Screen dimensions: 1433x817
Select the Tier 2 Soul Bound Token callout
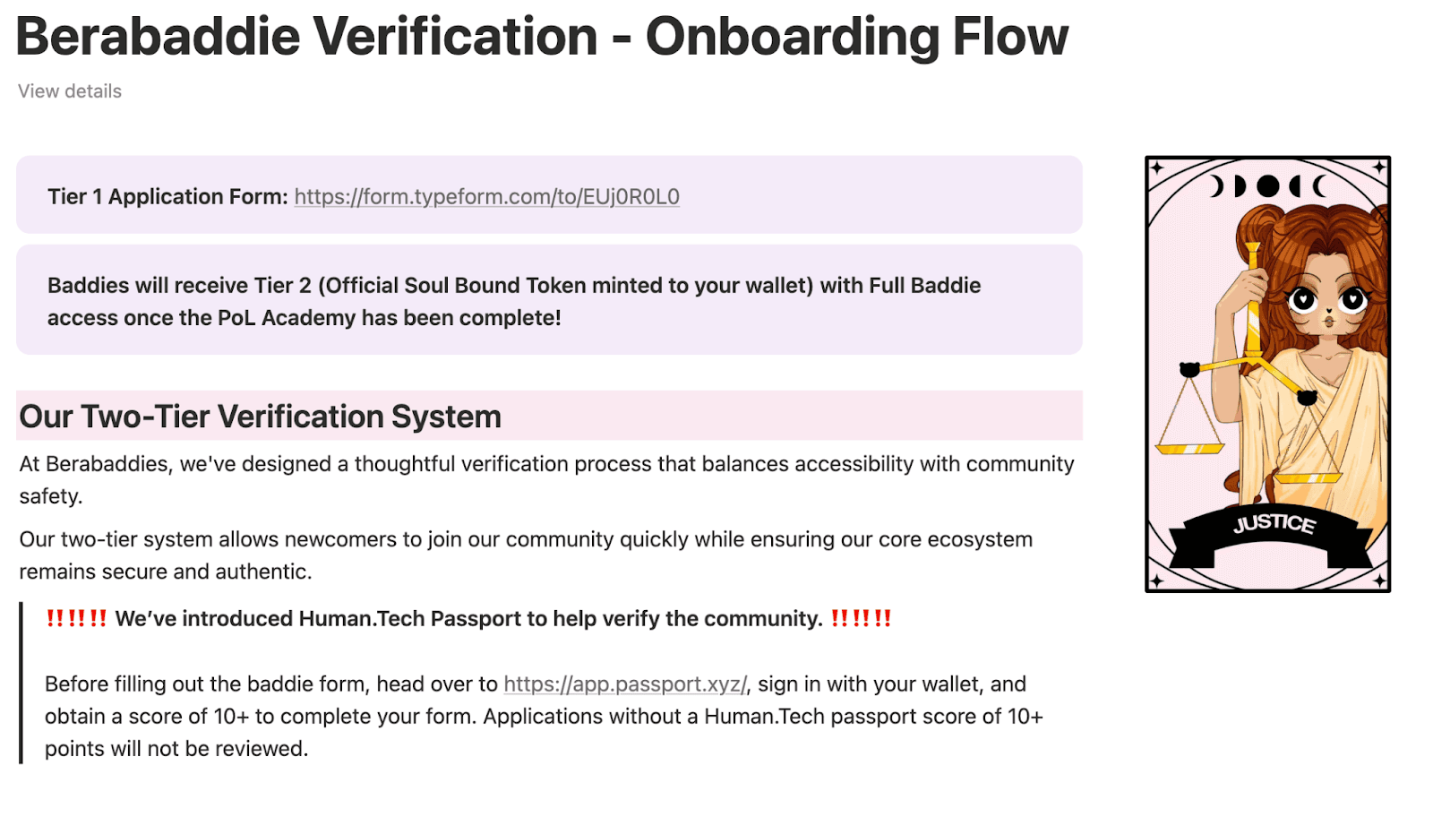[549, 300]
